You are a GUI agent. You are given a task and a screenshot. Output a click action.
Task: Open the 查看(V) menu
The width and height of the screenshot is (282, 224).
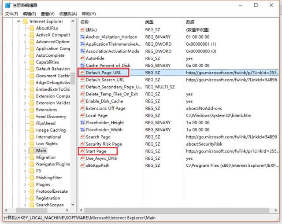click(x=48, y=14)
